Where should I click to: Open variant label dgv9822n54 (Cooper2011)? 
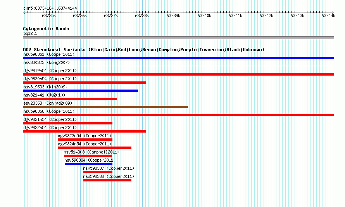coord(50,128)
